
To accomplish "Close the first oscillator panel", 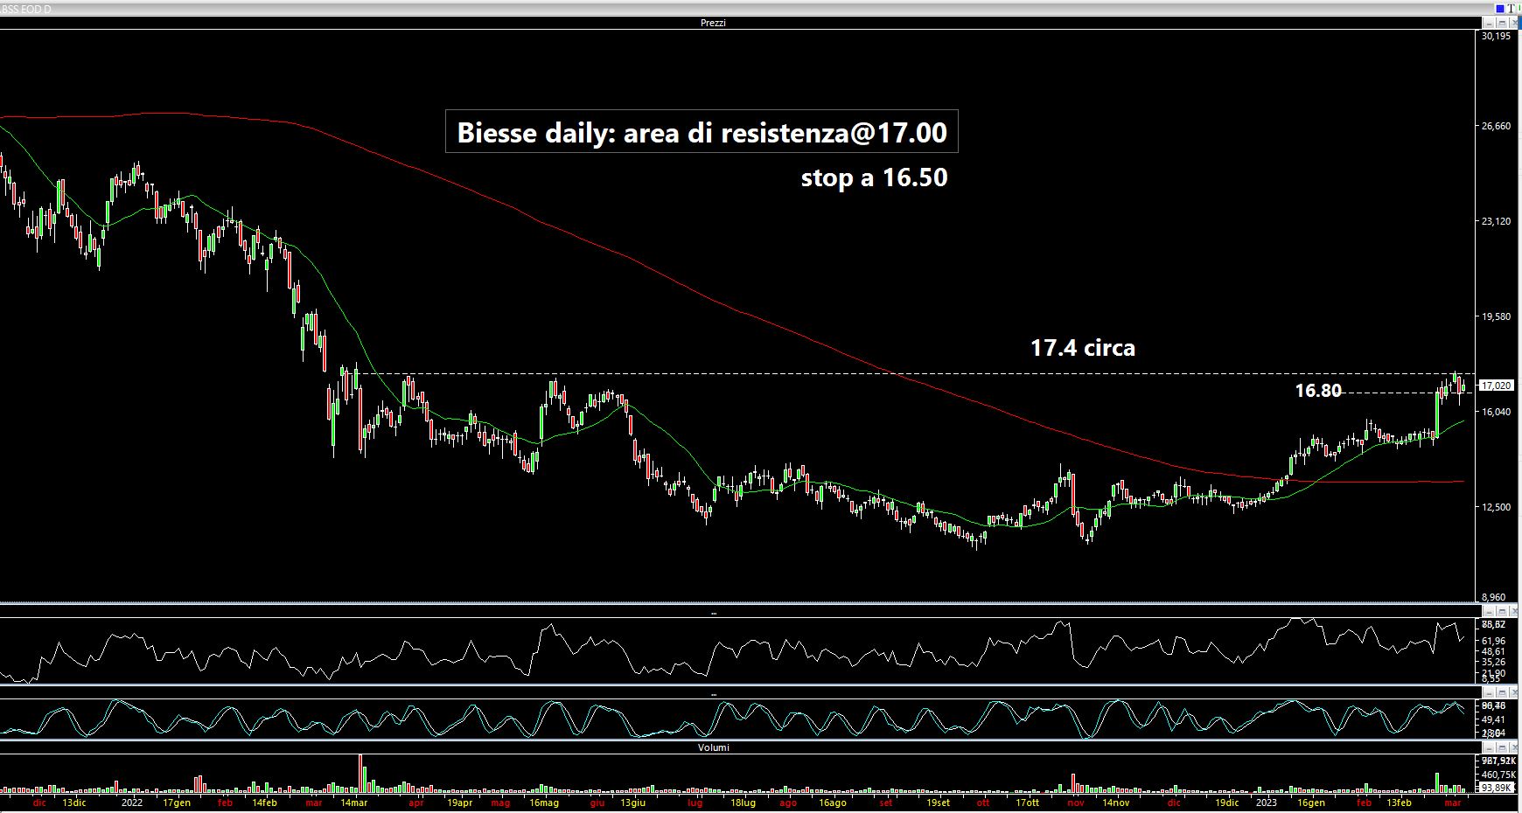I will [x=1513, y=612].
